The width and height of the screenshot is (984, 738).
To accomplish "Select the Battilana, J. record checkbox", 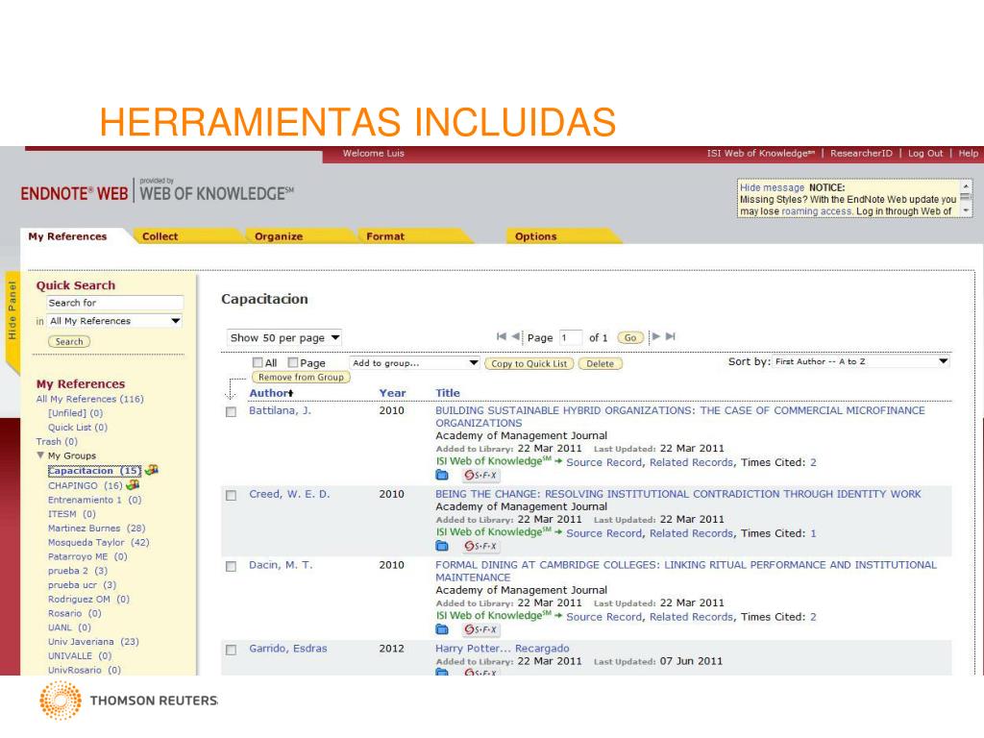I will pyautogui.click(x=231, y=411).
